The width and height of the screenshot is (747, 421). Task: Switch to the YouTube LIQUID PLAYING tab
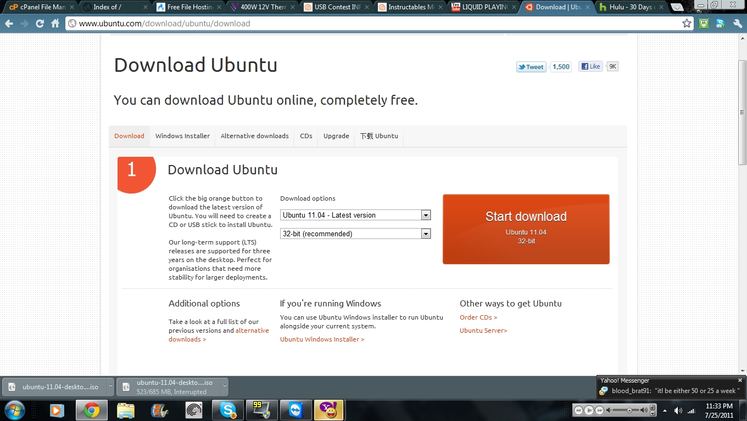(484, 7)
